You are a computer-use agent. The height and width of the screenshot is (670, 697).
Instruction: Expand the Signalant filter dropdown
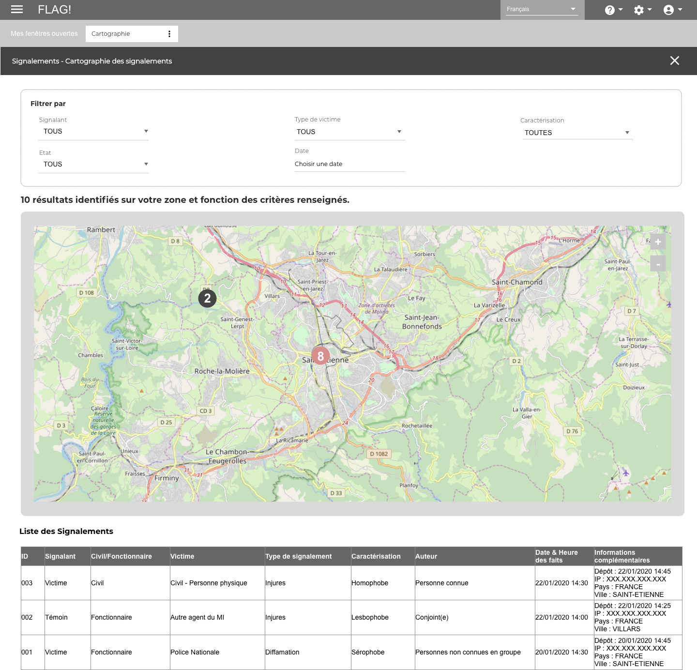coord(94,131)
